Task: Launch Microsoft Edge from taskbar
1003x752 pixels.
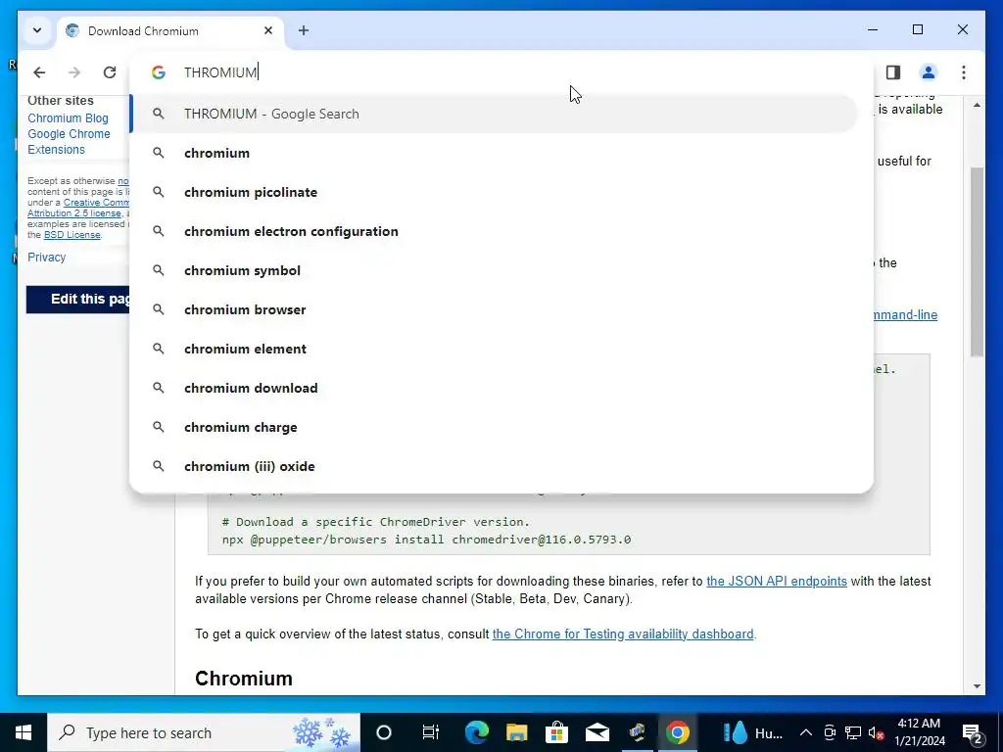Action: pyautogui.click(x=477, y=732)
